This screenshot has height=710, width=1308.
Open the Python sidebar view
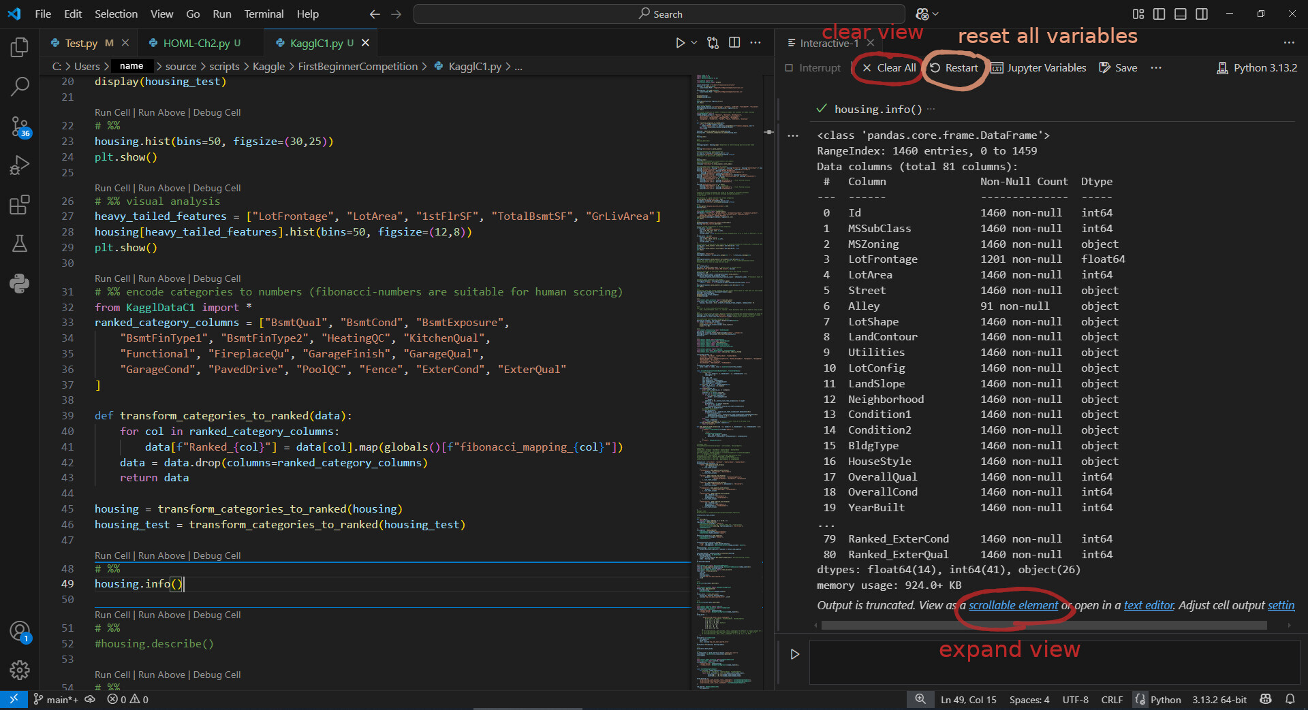(20, 283)
